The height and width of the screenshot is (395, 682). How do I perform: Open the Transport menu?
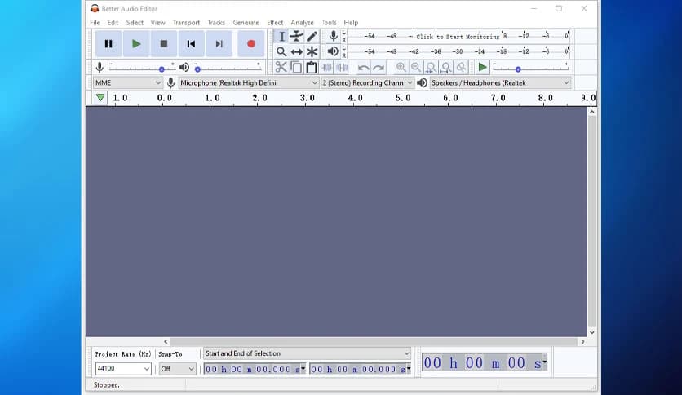186,22
